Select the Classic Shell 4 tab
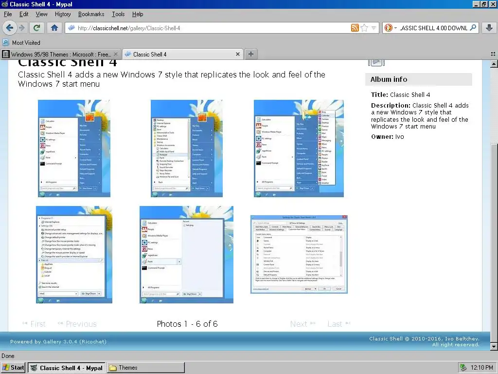Screen dimensions: 498x374 [182, 55]
